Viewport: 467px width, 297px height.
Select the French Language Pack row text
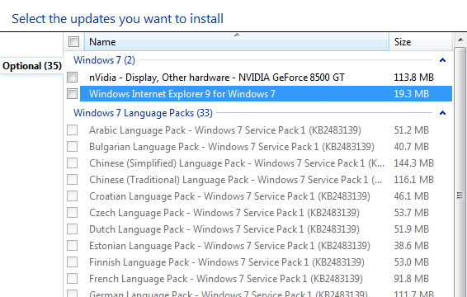pyautogui.click(x=226, y=279)
